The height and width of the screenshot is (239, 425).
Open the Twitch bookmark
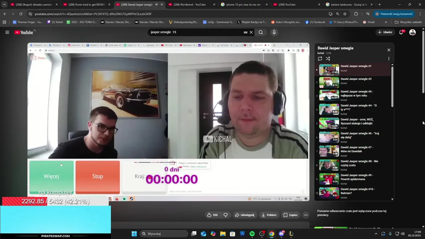(x=55, y=22)
